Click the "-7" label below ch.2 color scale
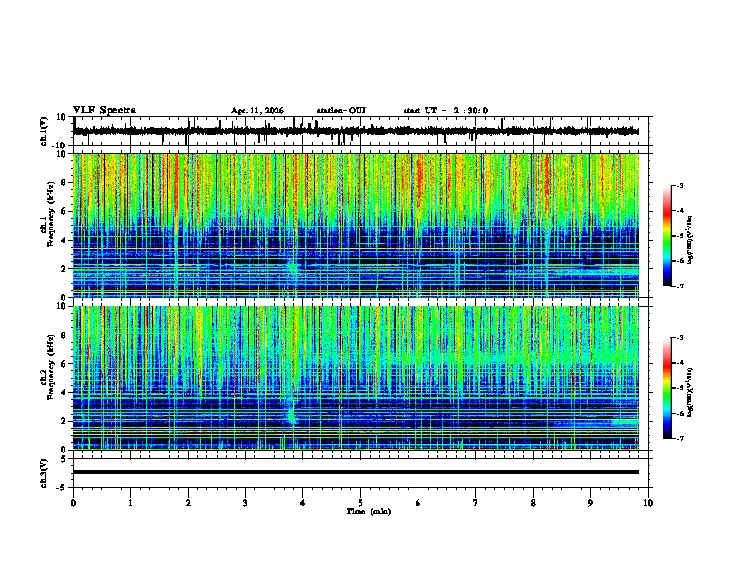The height and width of the screenshot is (564, 730). click(x=680, y=438)
